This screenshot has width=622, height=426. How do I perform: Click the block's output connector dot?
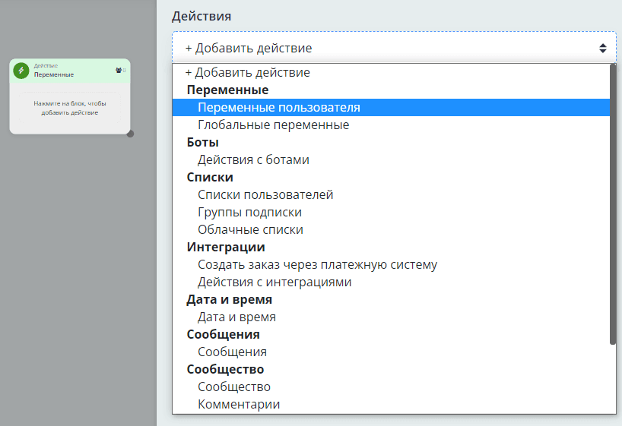click(x=130, y=134)
